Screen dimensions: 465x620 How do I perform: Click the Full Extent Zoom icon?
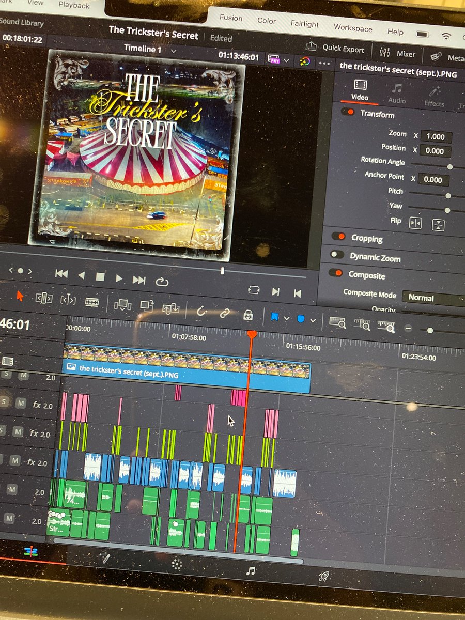(x=337, y=322)
